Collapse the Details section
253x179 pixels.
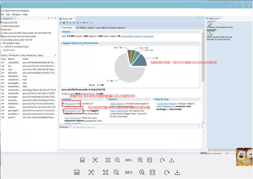(62, 32)
